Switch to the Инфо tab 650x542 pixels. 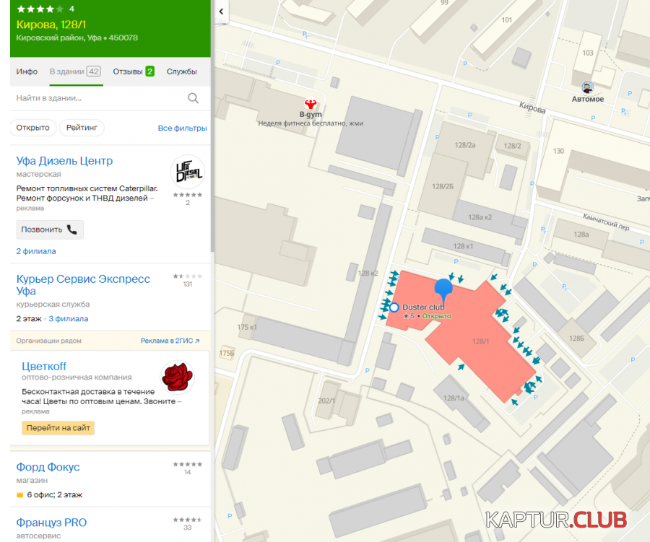[x=27, y=71]
